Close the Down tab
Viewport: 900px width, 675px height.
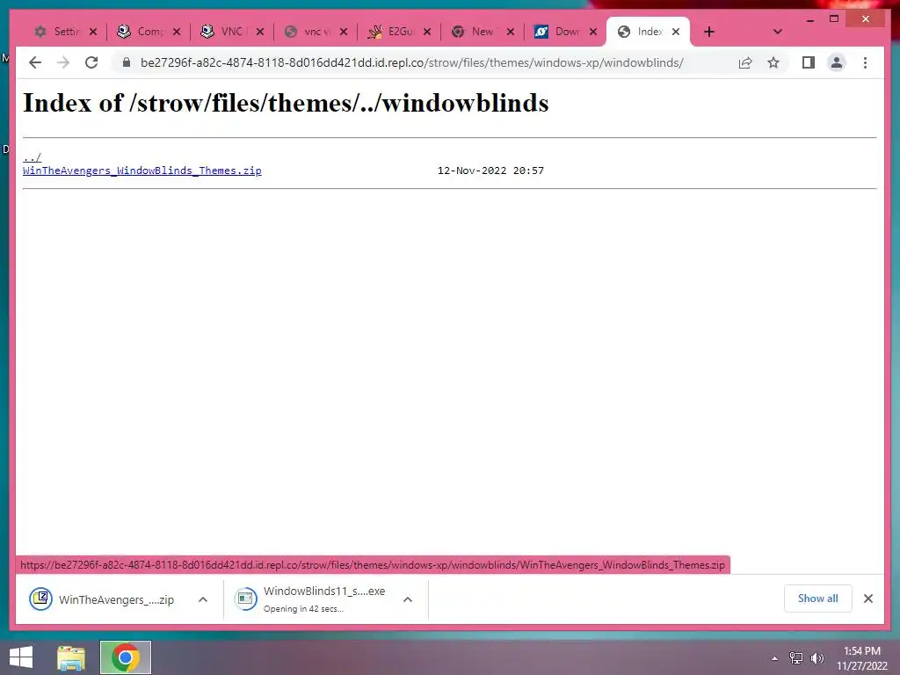click(x=593, y=32)
